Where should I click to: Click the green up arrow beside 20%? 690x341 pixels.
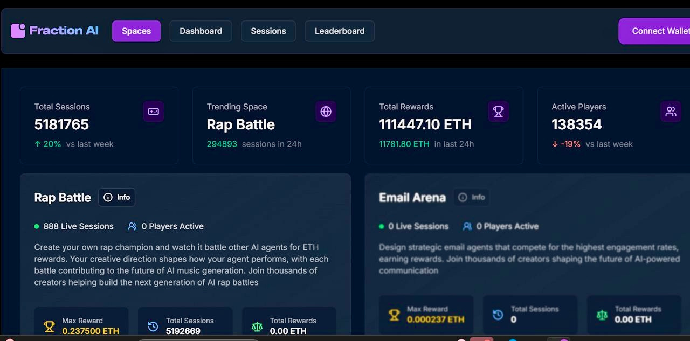[37, 144]
